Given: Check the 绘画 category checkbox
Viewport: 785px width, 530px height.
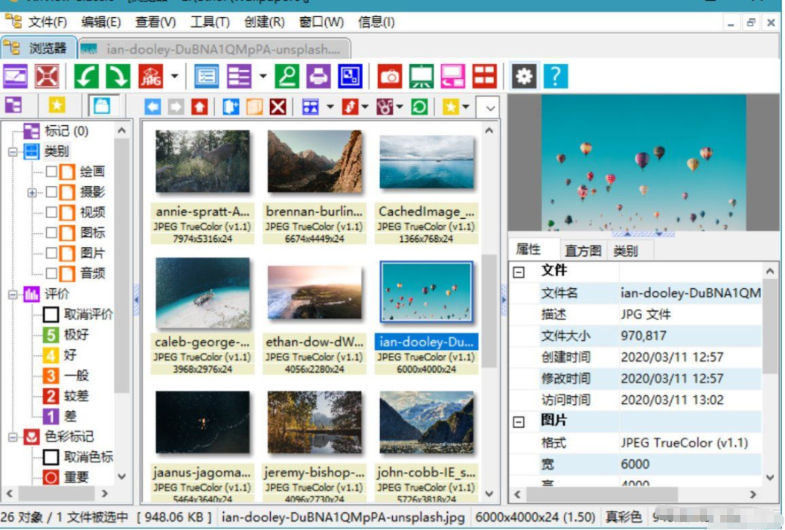Looking at the screenshot, I should click(x=51, y=172).
